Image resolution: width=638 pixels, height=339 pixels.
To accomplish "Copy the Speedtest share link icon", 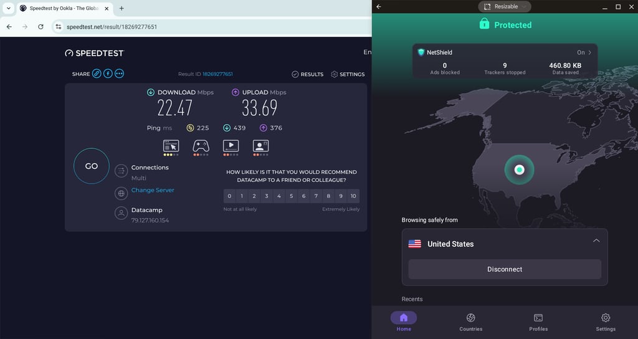I will pos(97,74).
